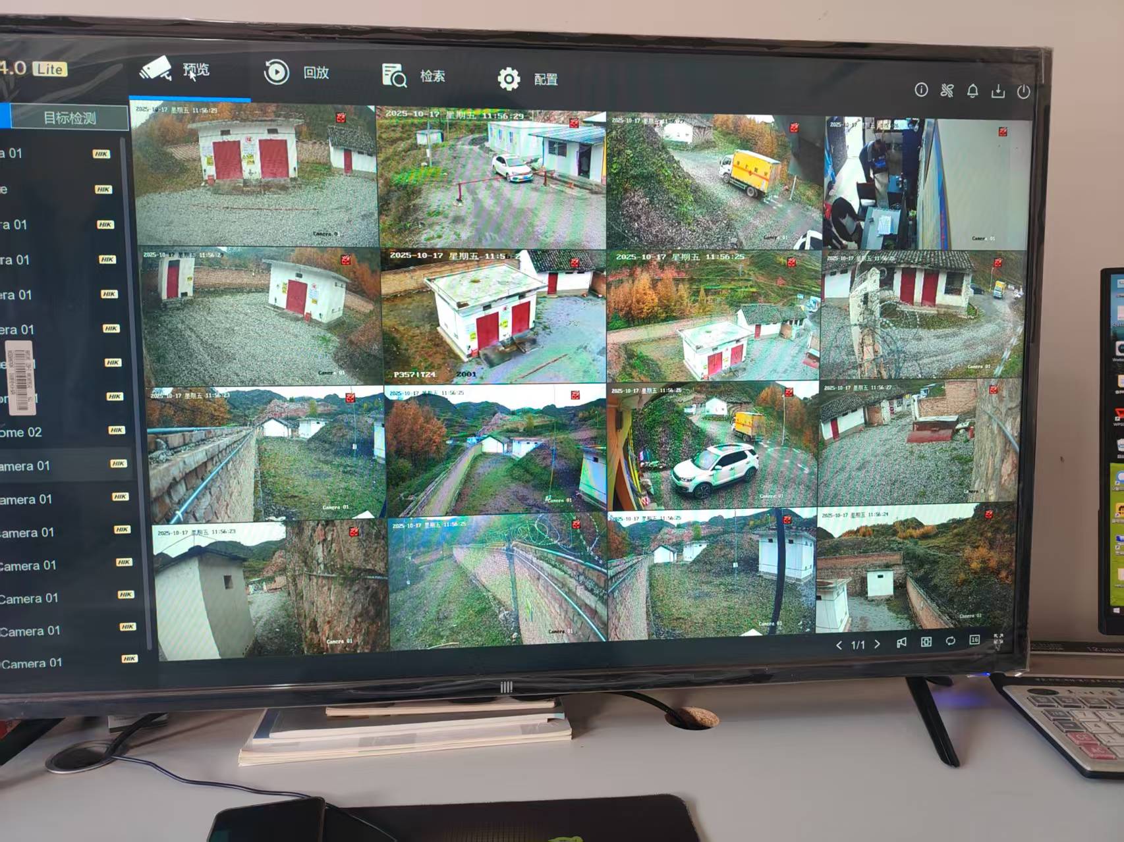
Task: Enter full screen preview mode
Action: point(998,639)
